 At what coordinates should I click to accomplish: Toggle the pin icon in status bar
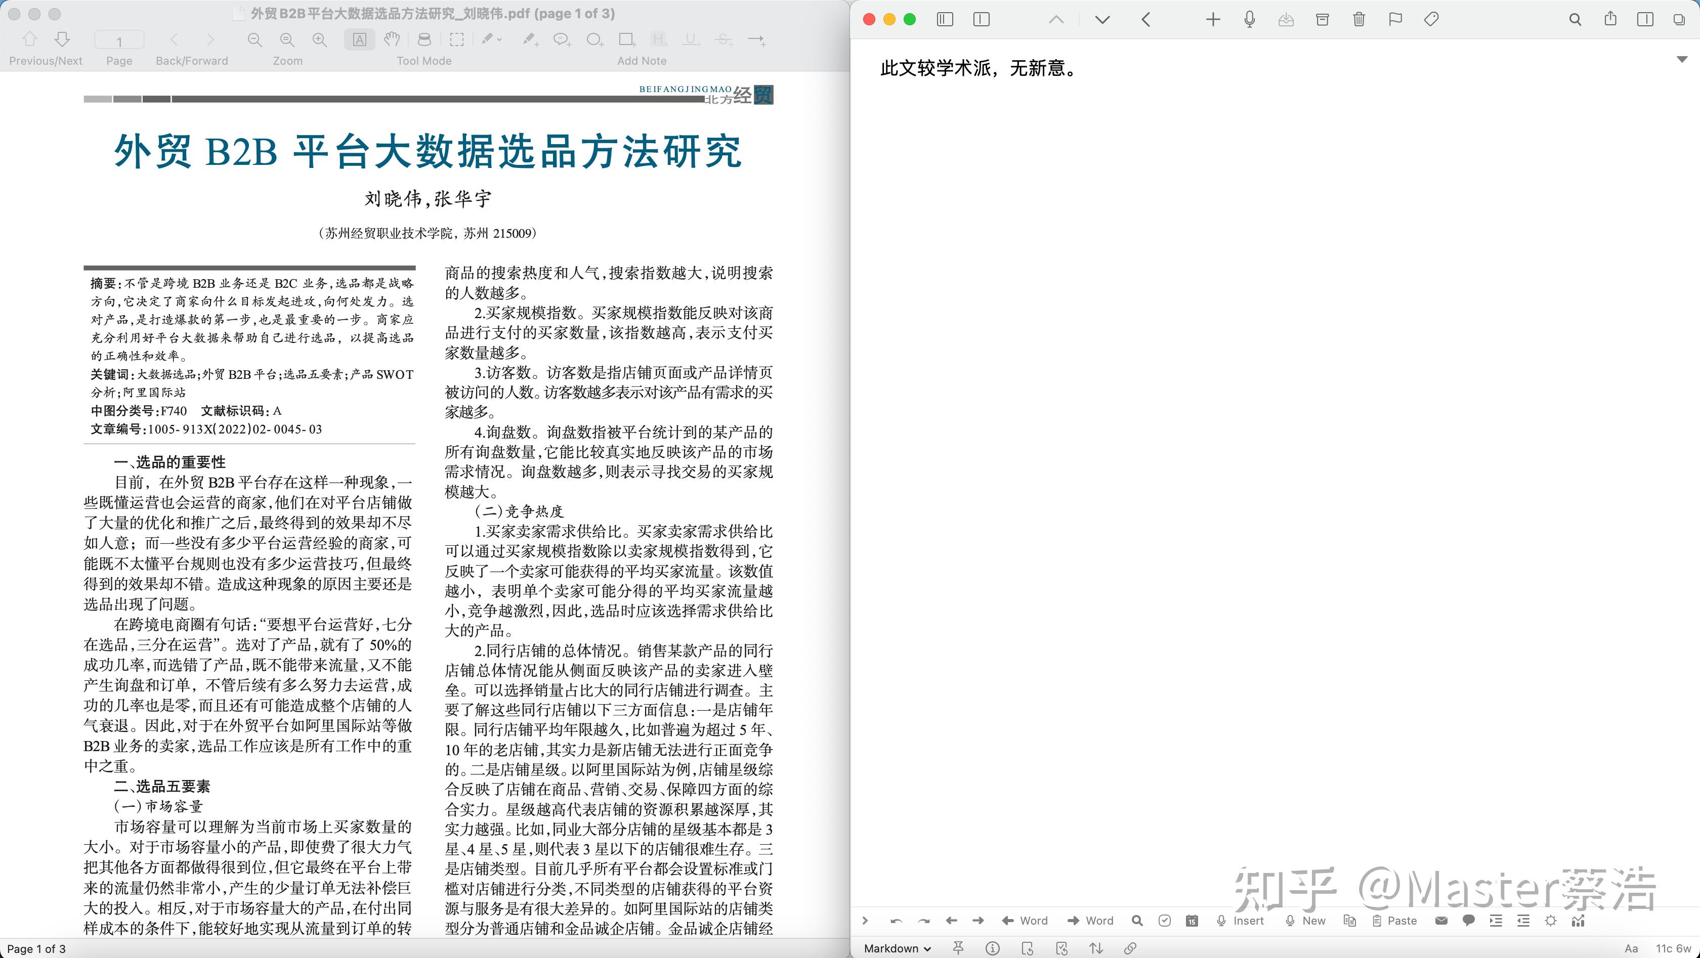[958, 948]
